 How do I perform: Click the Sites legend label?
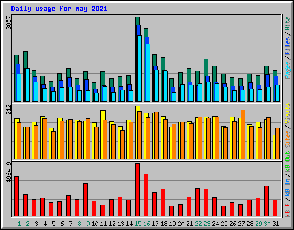click(287, 139)
